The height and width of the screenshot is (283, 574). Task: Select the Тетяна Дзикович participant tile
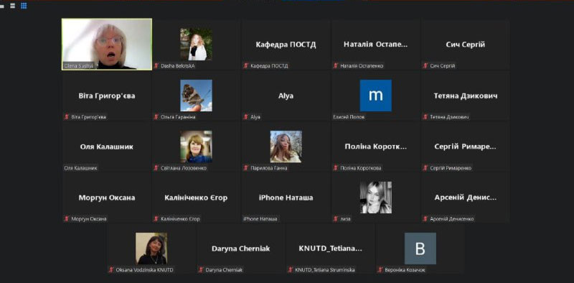(465, 96)
